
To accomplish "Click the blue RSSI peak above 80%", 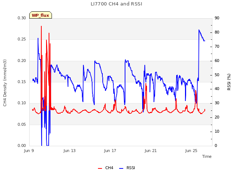I will coord(199,30).
